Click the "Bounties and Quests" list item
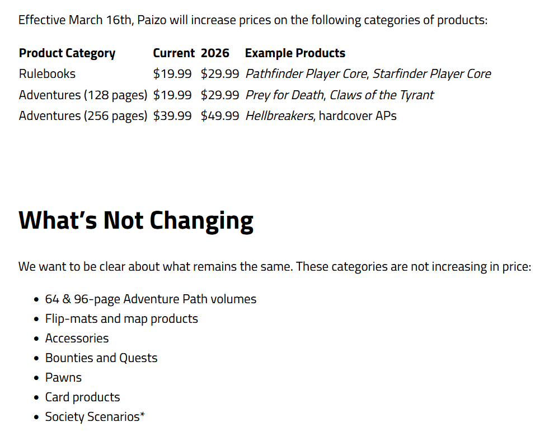The image size is (549, 445). [101, 358]
